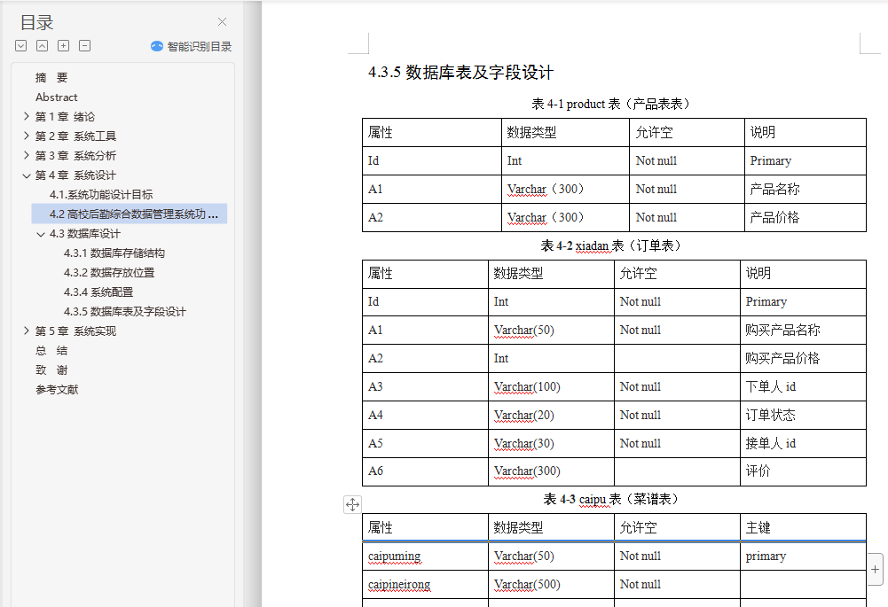Go to 致 谢 in outline

(51, 370)
